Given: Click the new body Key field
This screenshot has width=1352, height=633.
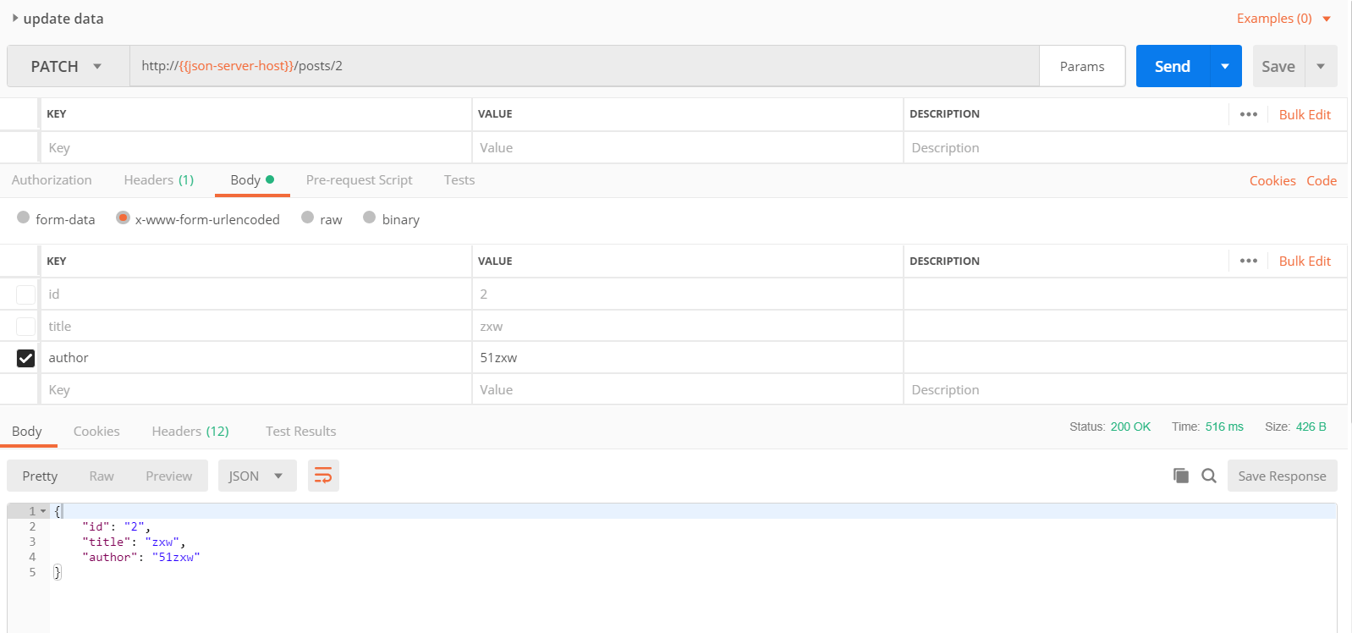Looking at the screenshot, I should pyautogui.click(x=256, y=390).
